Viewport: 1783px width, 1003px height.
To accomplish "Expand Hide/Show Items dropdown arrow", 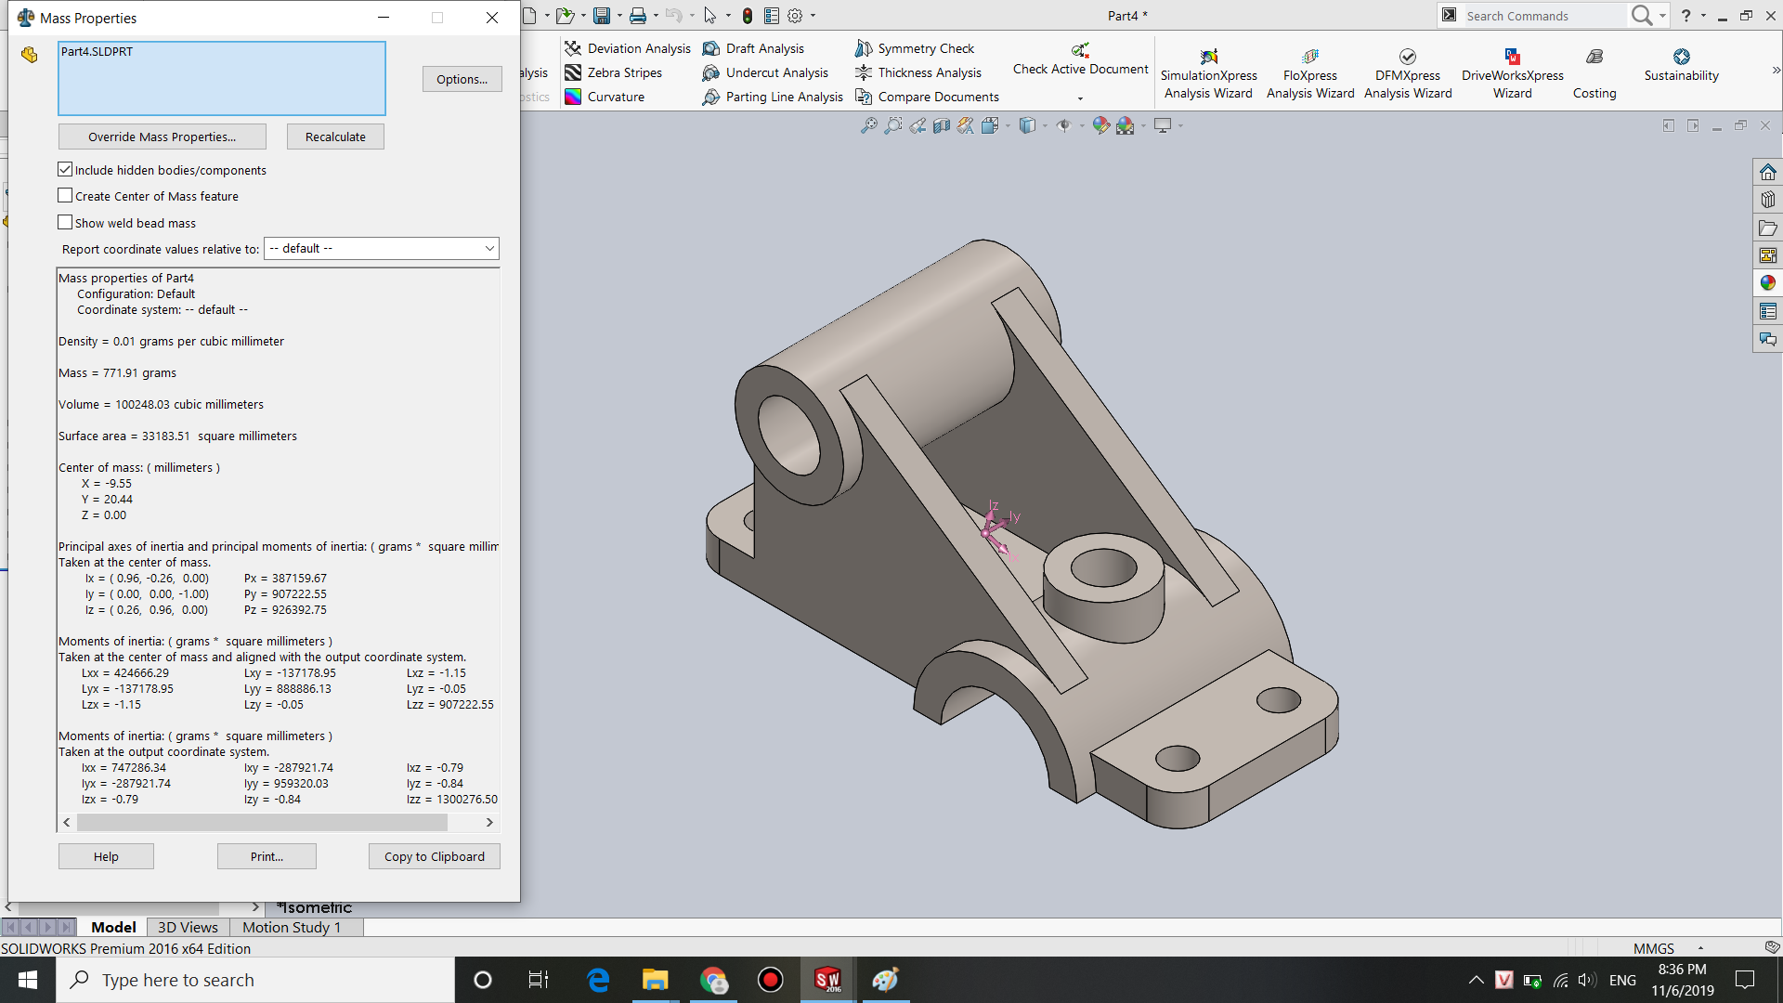I will pos(1082,125).
